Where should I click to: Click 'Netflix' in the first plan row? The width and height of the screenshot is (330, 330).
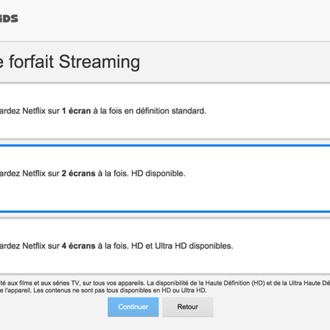click(34, 111)
